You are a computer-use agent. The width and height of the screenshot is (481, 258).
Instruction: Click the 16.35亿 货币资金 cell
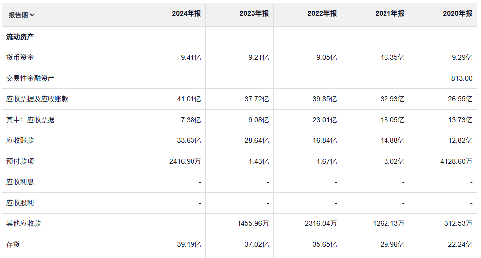tap(392, 57)
